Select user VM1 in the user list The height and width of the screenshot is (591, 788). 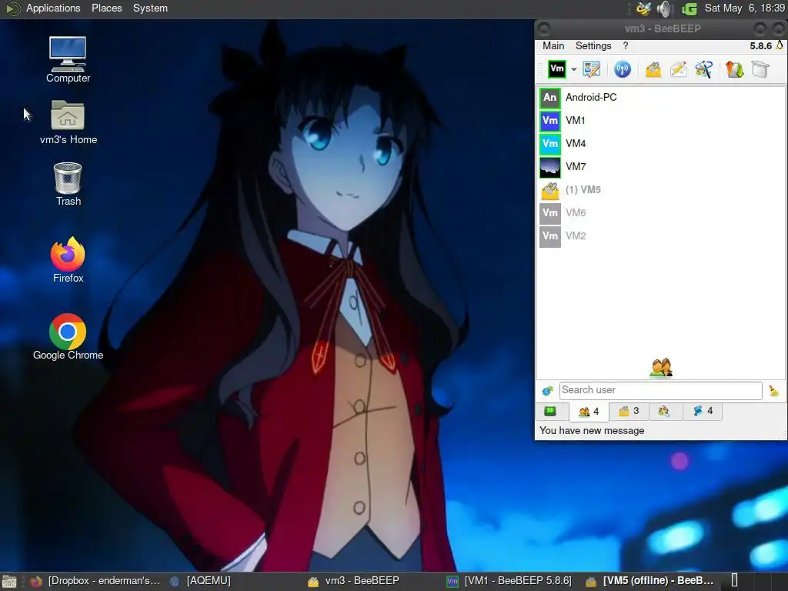660,121
